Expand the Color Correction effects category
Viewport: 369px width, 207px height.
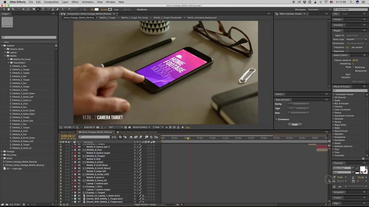333,109
